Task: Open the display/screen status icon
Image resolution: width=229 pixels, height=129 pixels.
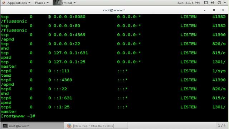Action: pos(206,3)
